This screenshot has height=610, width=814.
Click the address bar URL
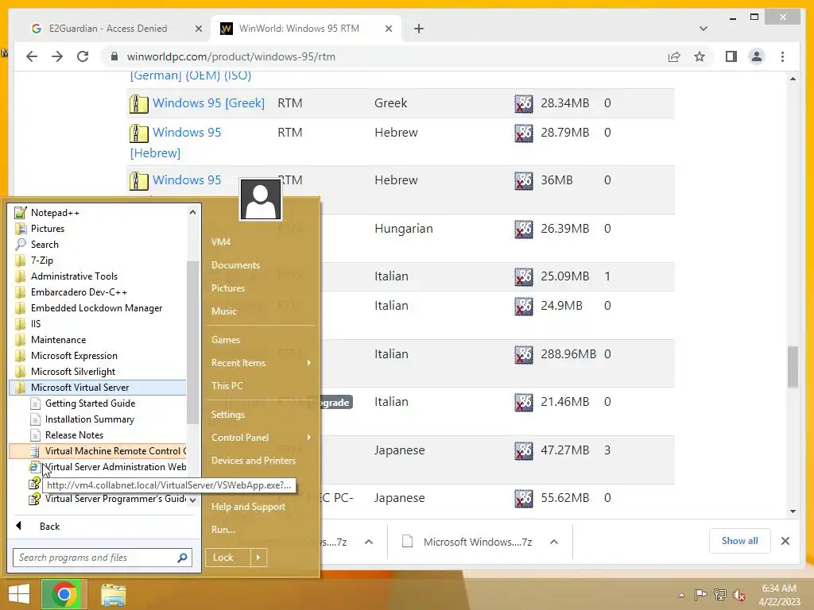tap(231, 56)
